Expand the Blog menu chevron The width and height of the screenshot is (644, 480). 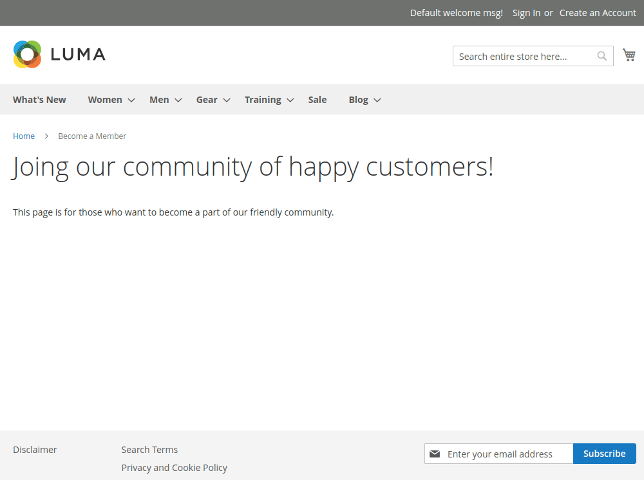pyautogui.click(x=377, y=100)
